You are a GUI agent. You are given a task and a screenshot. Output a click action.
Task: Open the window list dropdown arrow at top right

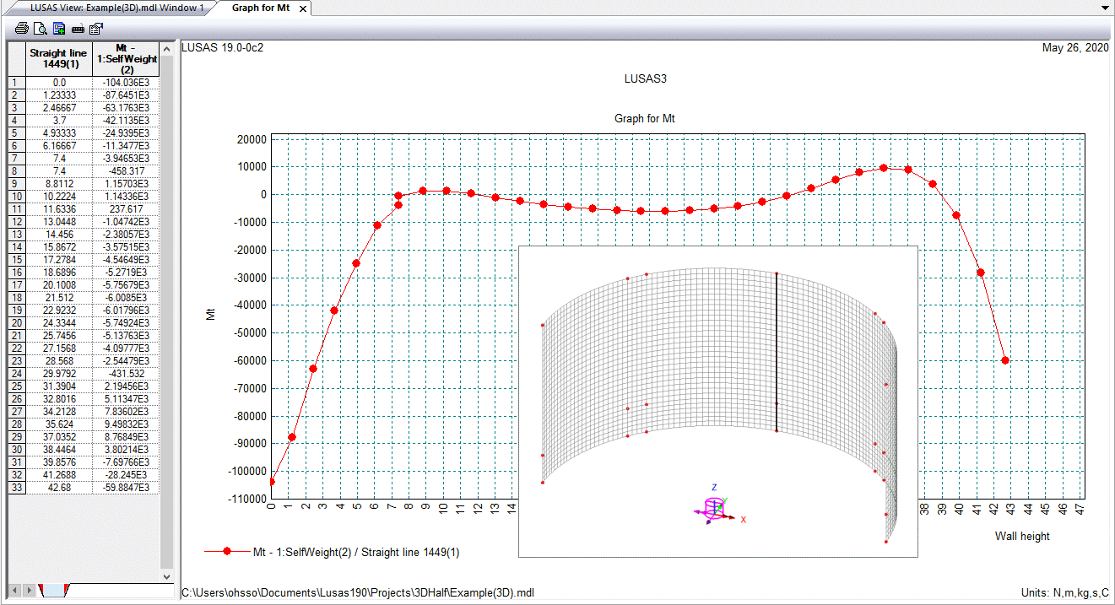coord(1105,8)
